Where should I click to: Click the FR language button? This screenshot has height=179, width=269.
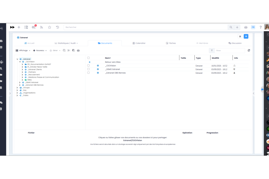pyautogui.click(x=253, y=27)
